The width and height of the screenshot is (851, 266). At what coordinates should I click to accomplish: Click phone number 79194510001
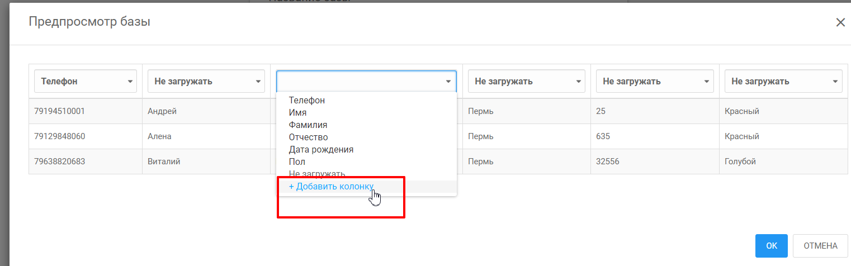[x=59, y=111]
